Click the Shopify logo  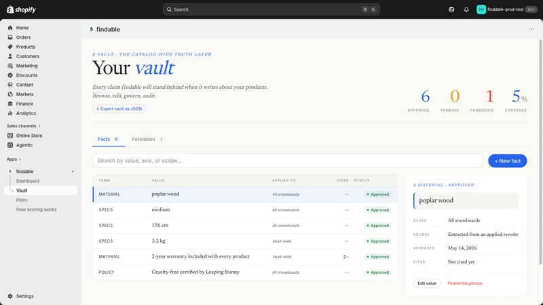22,9
